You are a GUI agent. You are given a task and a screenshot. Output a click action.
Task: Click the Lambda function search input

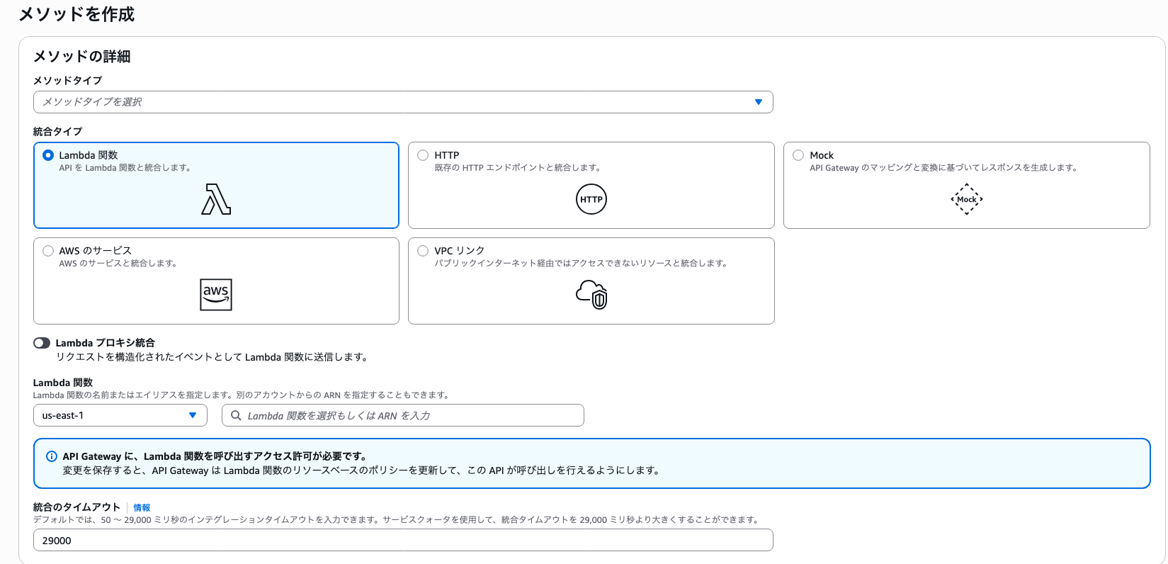click(403, 415)
